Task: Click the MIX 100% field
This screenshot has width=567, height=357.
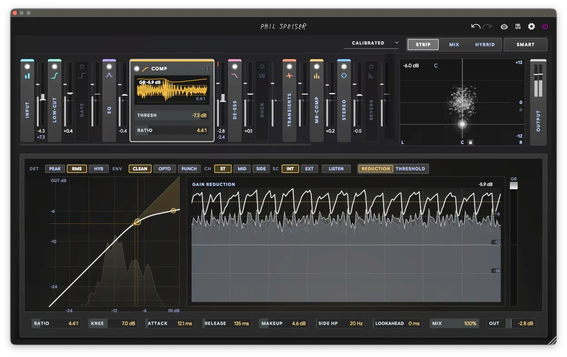Action: tap(455, 324)
